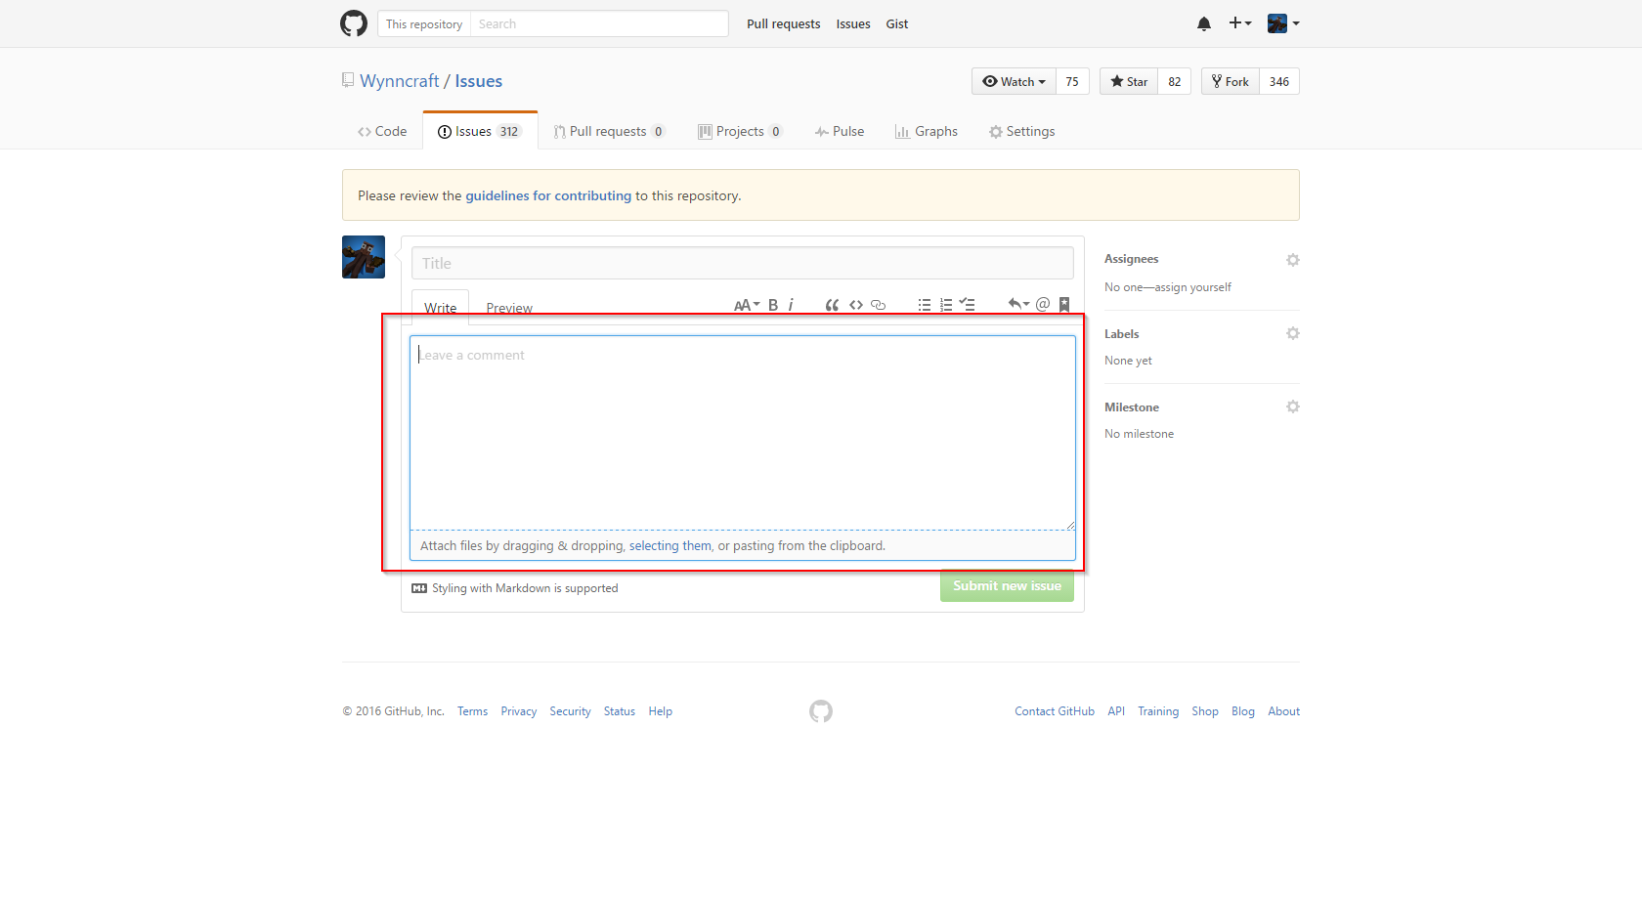Click the user avatar beside issue form
Viewport: 1642px width, 899px height.
coord(364,257)
